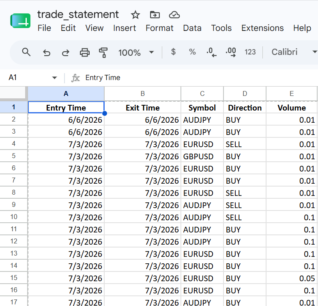Open the Extensions menu

pos(262,28)
